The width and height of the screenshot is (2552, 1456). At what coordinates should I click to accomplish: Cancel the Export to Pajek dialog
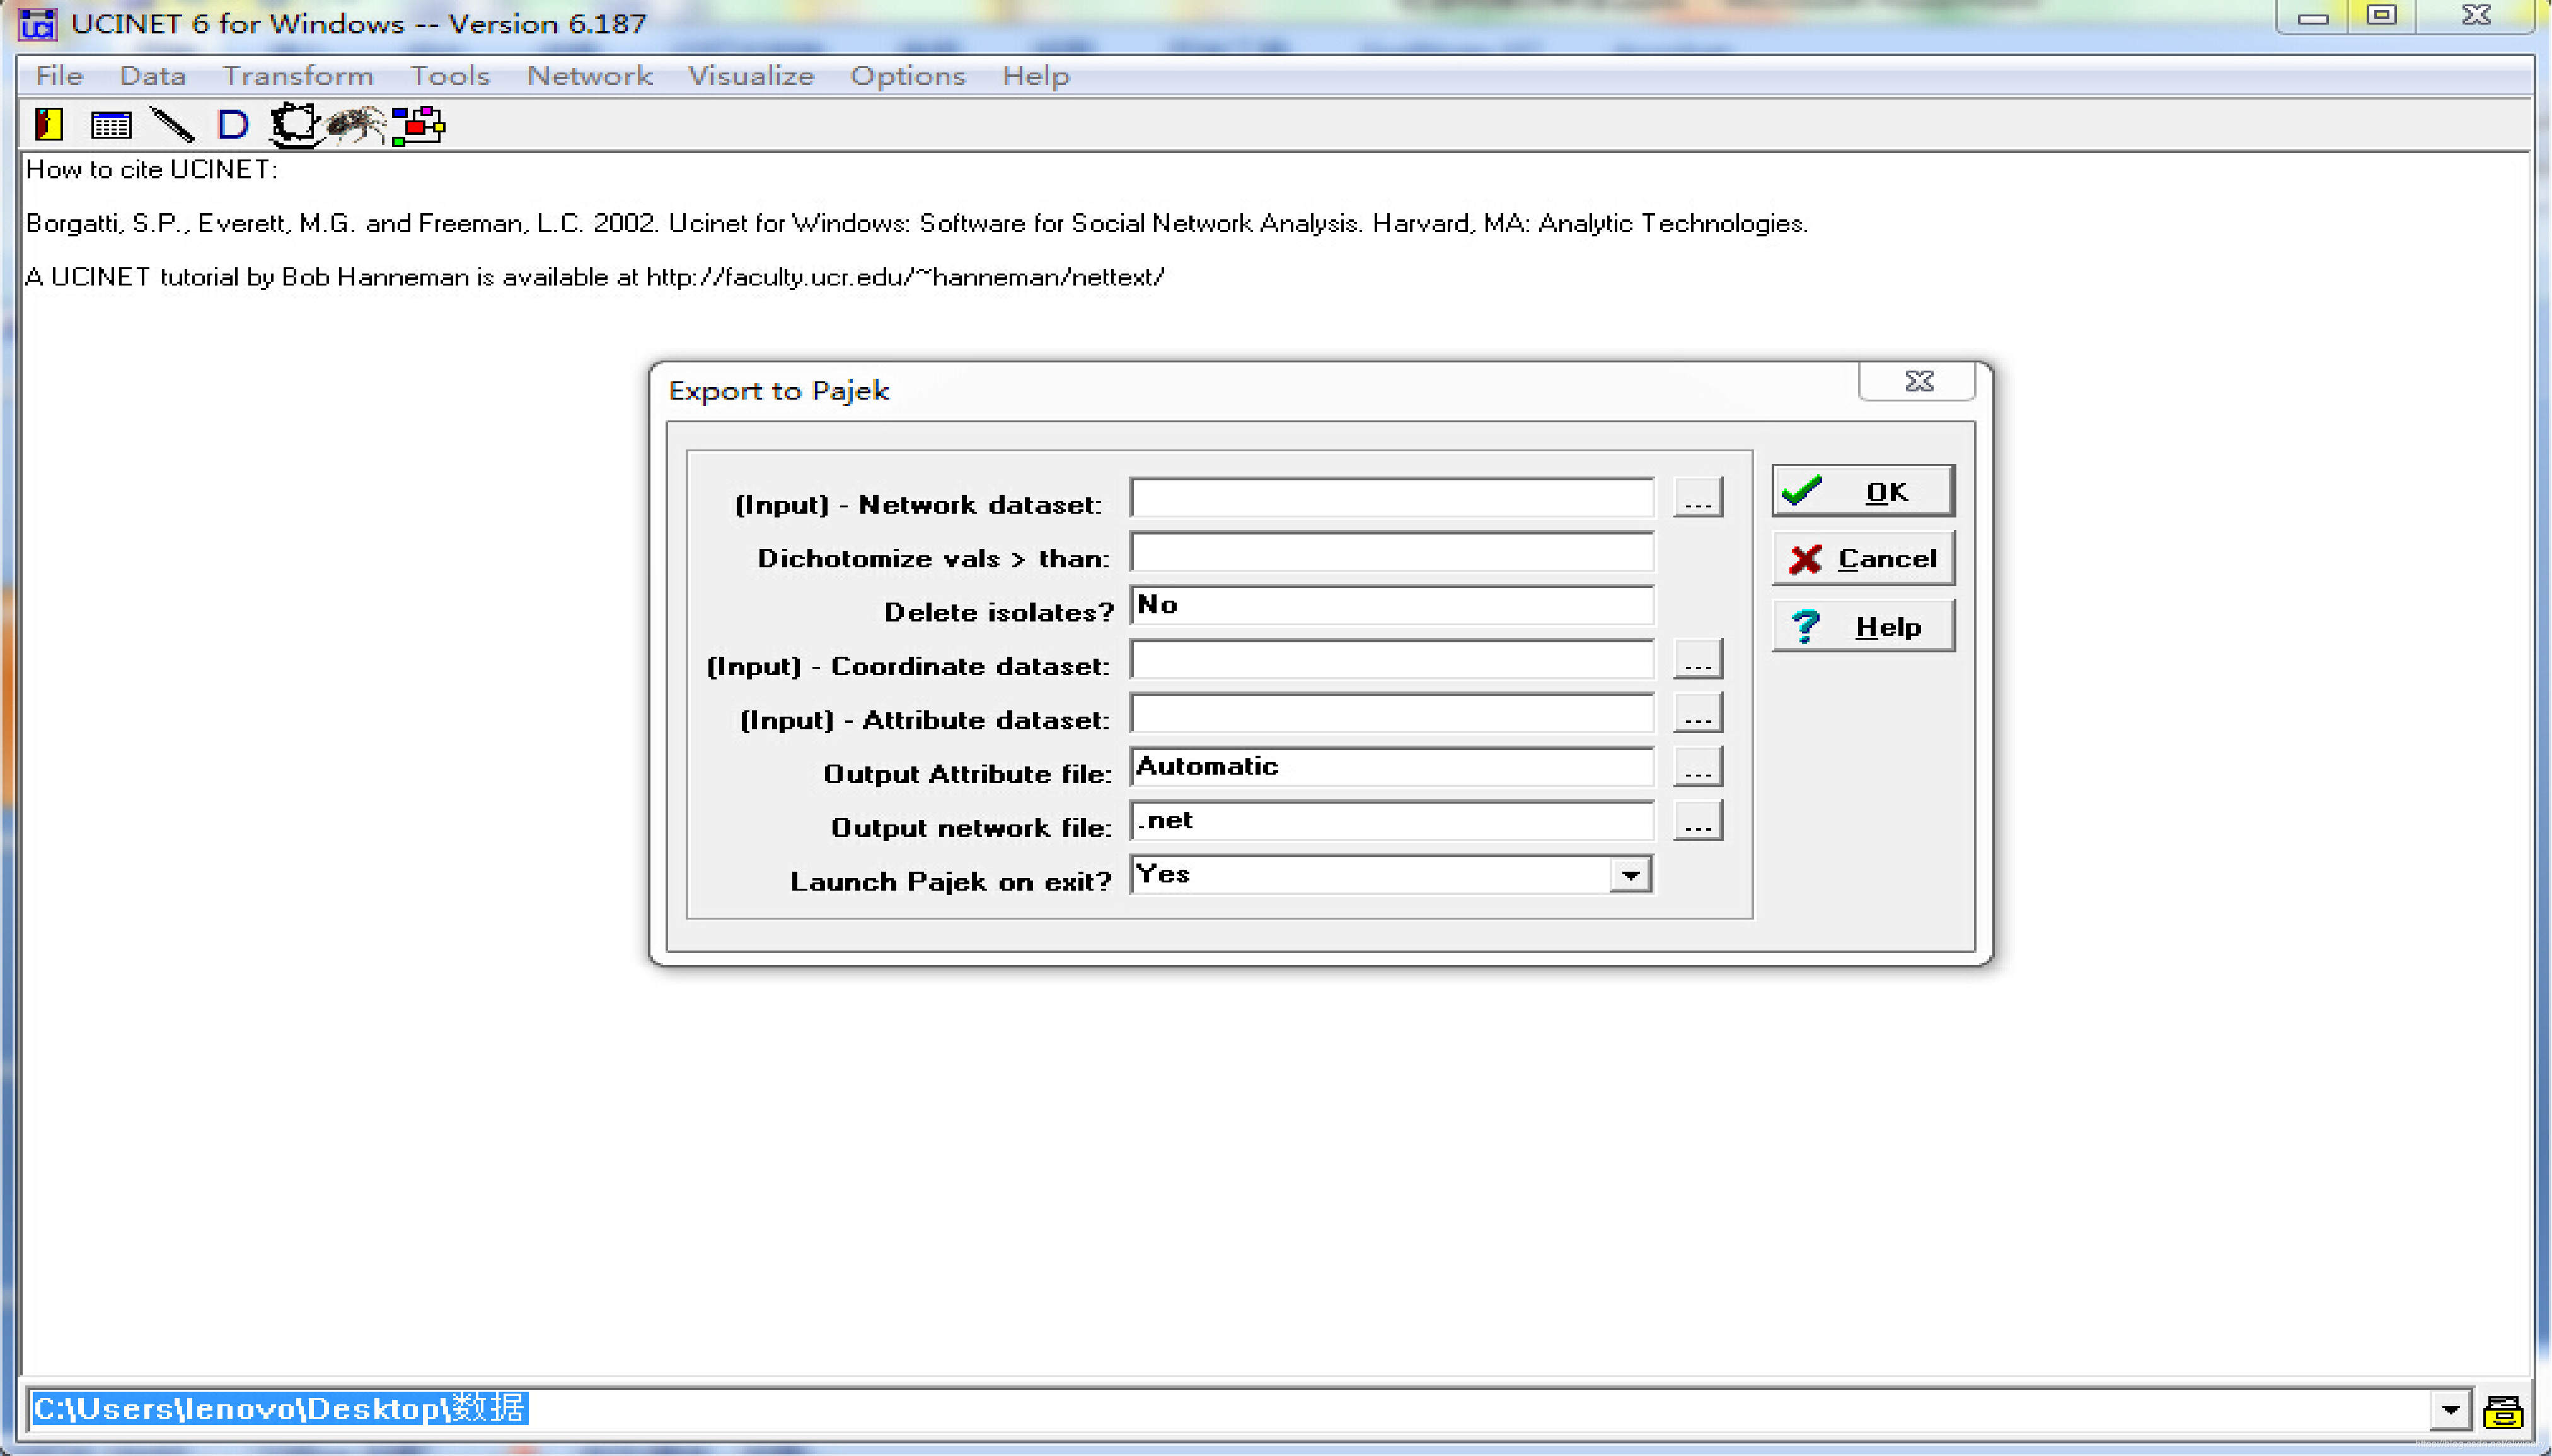tap(1863, 558)
